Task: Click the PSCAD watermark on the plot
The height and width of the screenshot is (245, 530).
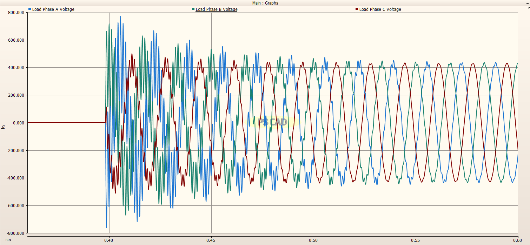Action: pyautogui.click(x=272, y=121)
